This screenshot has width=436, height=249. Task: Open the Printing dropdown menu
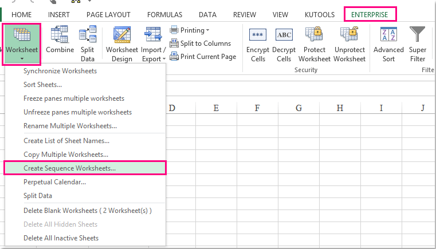pos(190,30)
